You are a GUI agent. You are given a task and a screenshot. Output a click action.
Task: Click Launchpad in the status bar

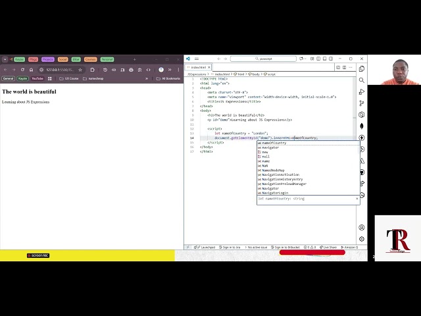coord(205,248)
